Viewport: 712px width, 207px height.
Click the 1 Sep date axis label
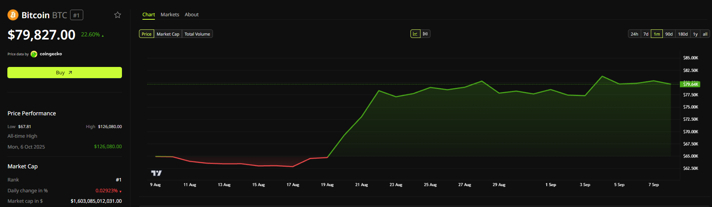click(x=551, y=185)
